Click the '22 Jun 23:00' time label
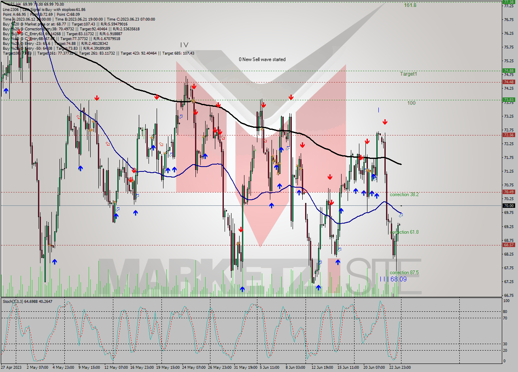518x372 pixels. pos(400,368)
